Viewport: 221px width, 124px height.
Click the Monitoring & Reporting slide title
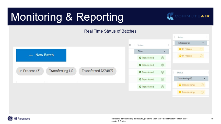click(67, 17)
